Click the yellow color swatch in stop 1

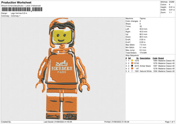132,61
